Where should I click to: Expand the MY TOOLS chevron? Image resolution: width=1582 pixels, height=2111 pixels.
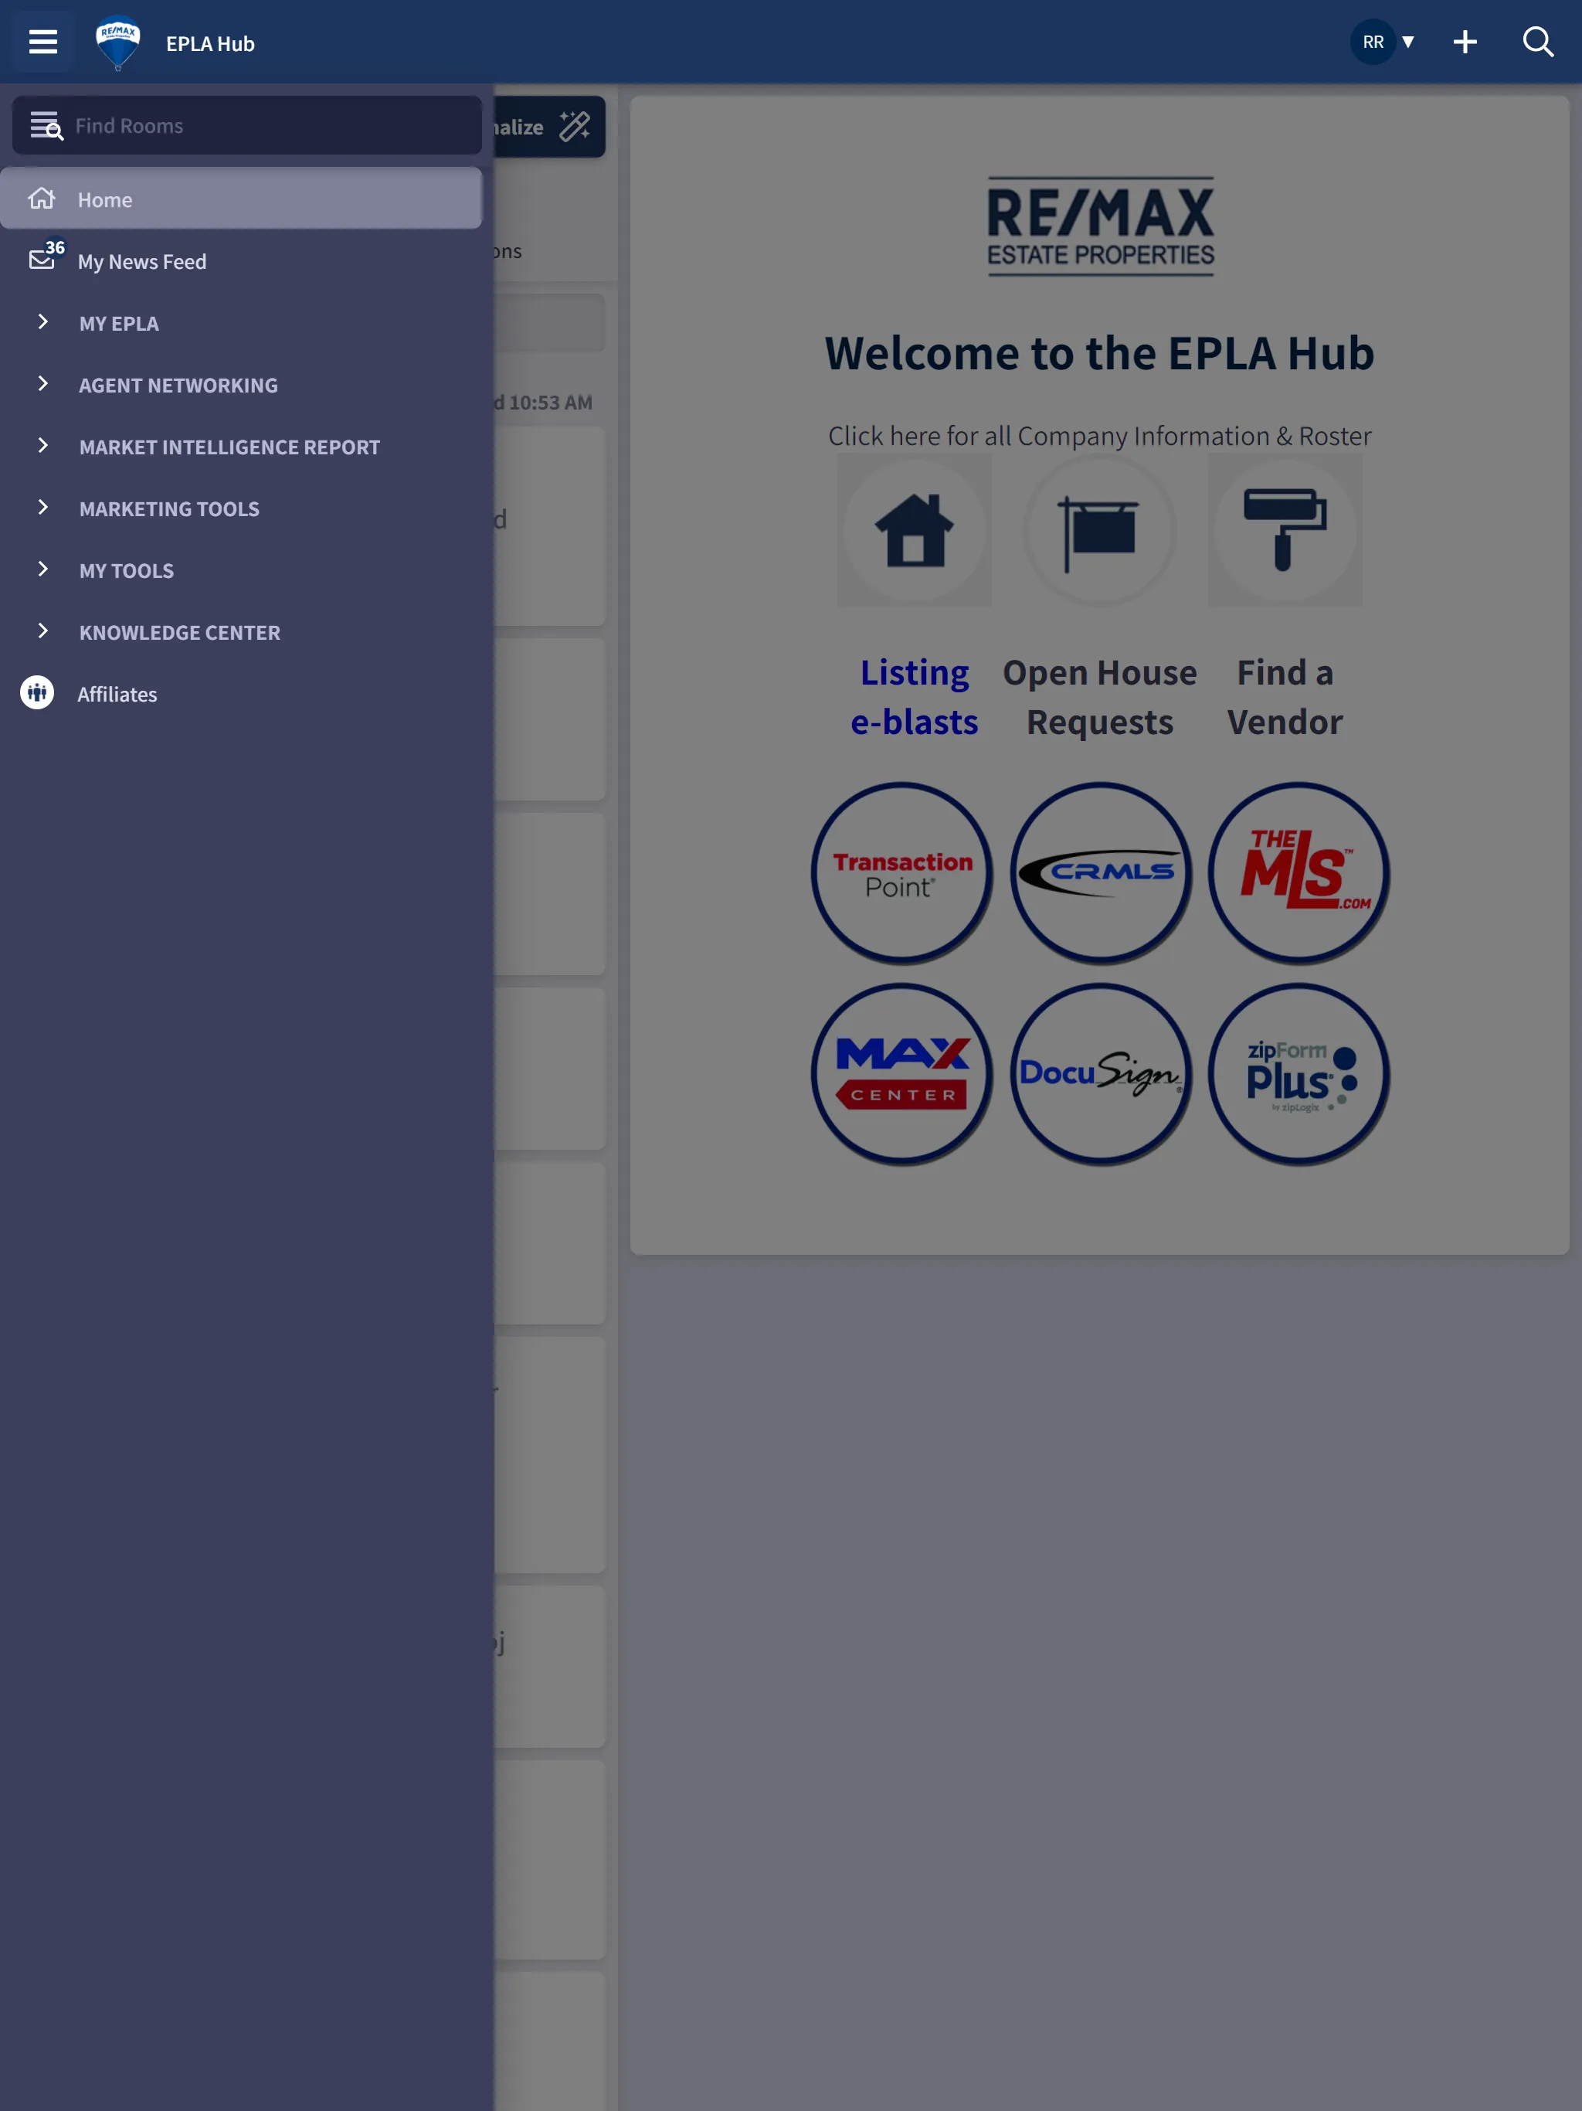[43, 569]
